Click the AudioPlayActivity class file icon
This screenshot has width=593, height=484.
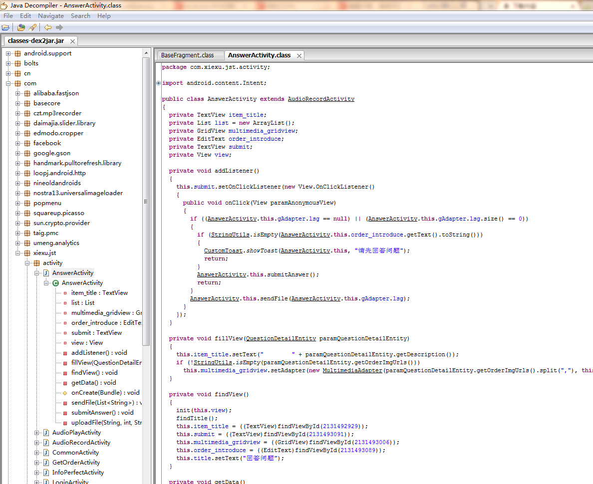pyautogui.click(x=46, y=433)
